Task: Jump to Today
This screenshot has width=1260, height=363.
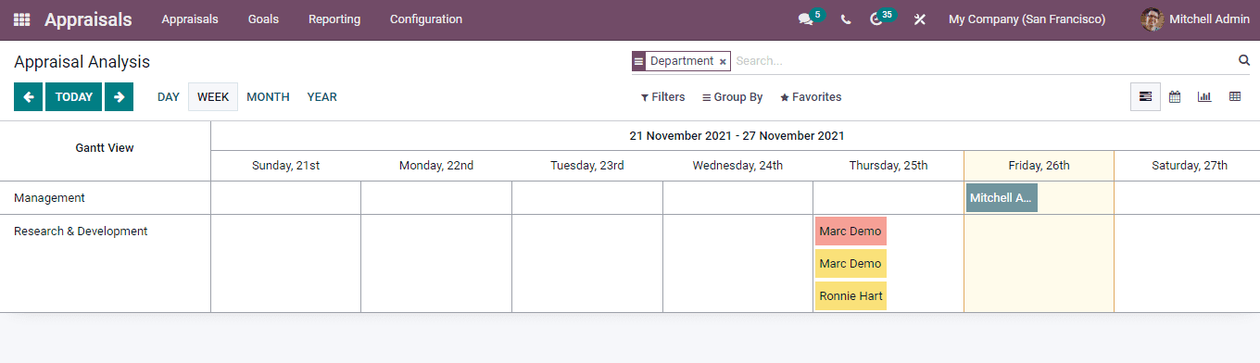Action: coord(74,96)
